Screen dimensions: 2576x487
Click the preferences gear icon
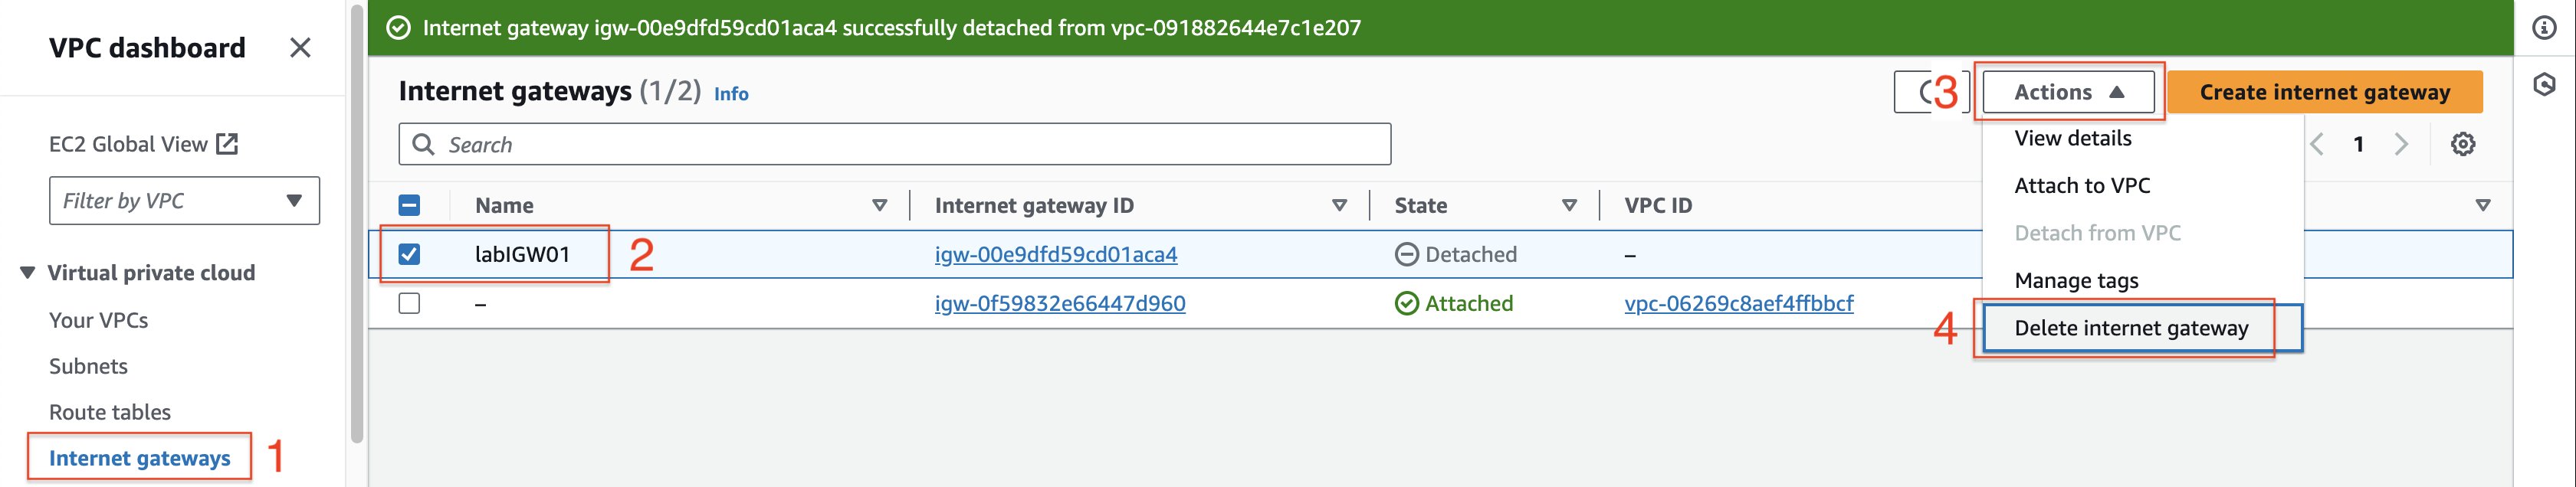(2462, 144)
